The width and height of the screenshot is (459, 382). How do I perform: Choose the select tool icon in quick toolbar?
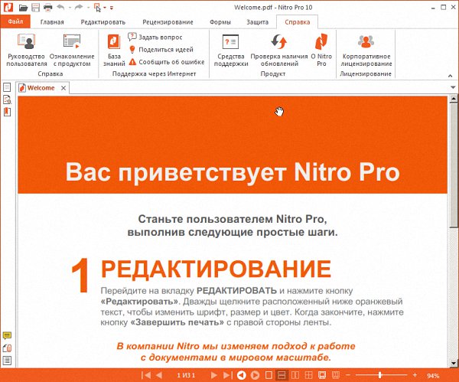97,8
